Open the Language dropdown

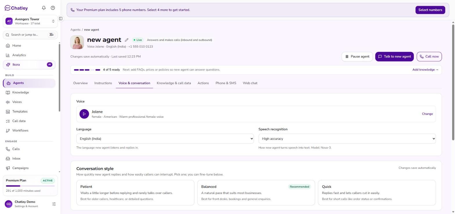pos(165,139)
